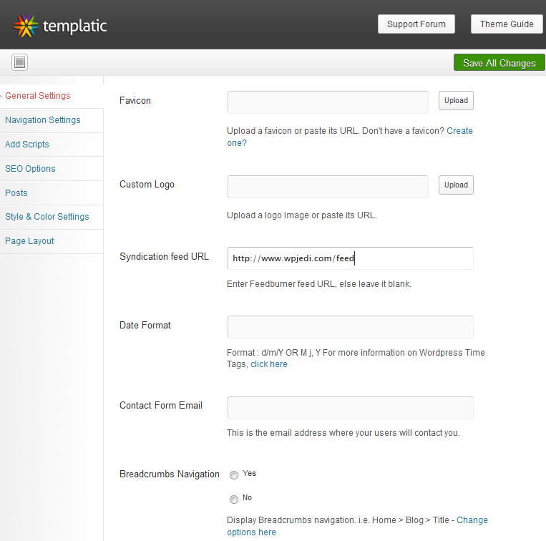Screen dimensions: 546x541
Task: Click the Save All Changes button
Action: 499,63
